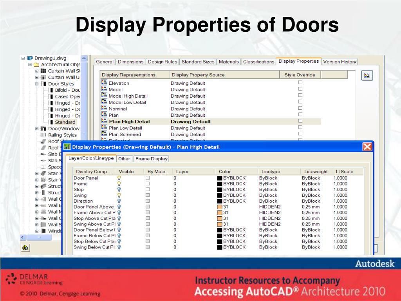Screen dimensions: 401x301
Task: Toggle Swing Below Cut Plane visibility bulb
Action: pyautogui.click(x=119, y=247)
